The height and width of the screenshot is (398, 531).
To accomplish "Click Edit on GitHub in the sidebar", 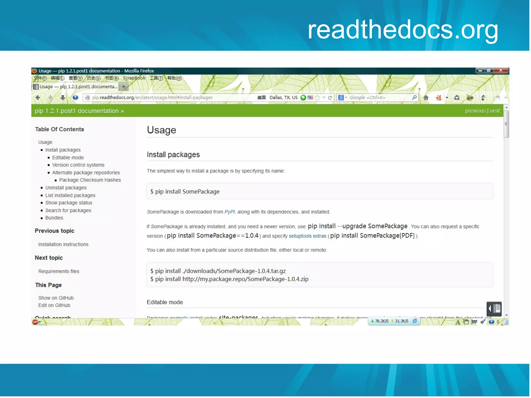I will click(54, 305).
